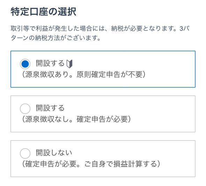This screenshot has width=206, height=186.
Task: Click the beginner mark icon beside 開設する
Action: point(69,64)
